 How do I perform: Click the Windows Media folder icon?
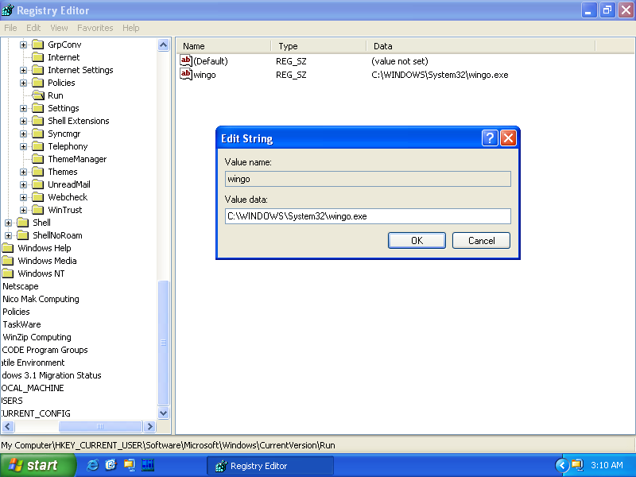(8, 261)
